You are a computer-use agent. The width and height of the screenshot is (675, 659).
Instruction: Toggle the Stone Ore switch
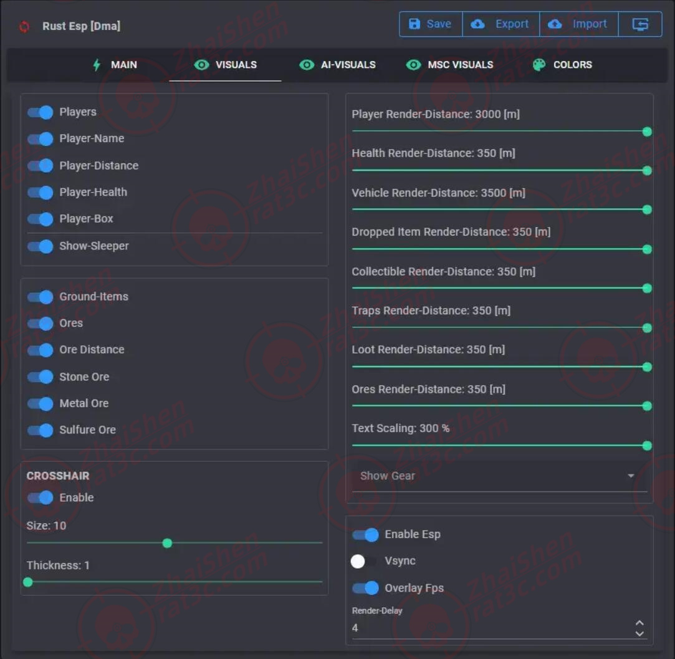(41, 377)
